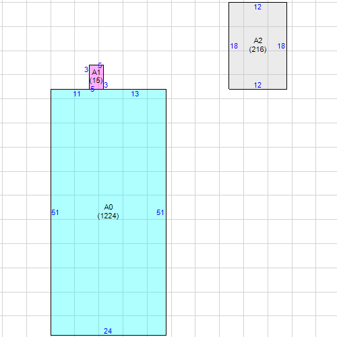Click the bottom 5 dimension below A1
Screen dimensions: 337x337
click(92, 89)
